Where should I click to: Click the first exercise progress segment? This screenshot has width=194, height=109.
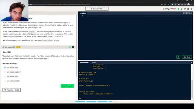[80, 102]
